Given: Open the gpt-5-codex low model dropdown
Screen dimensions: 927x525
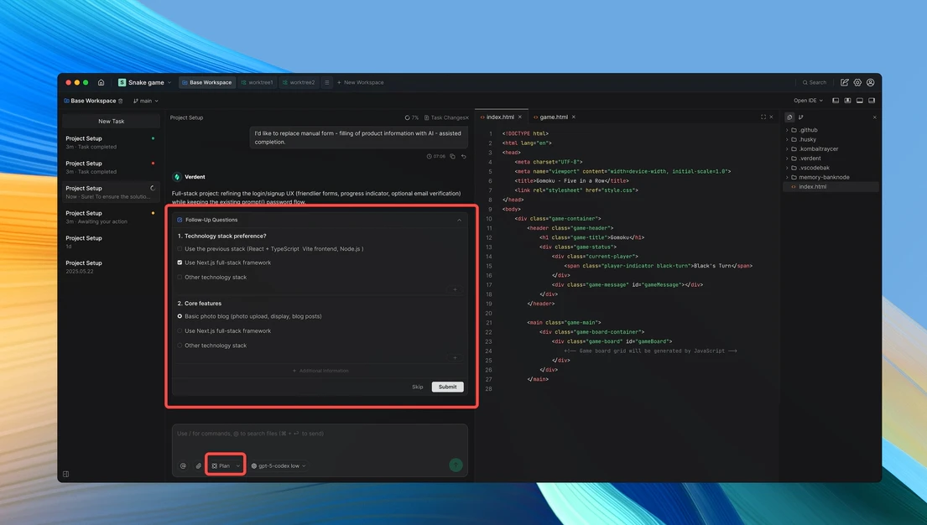Looking at the screenshot, I should click(279, 466).
